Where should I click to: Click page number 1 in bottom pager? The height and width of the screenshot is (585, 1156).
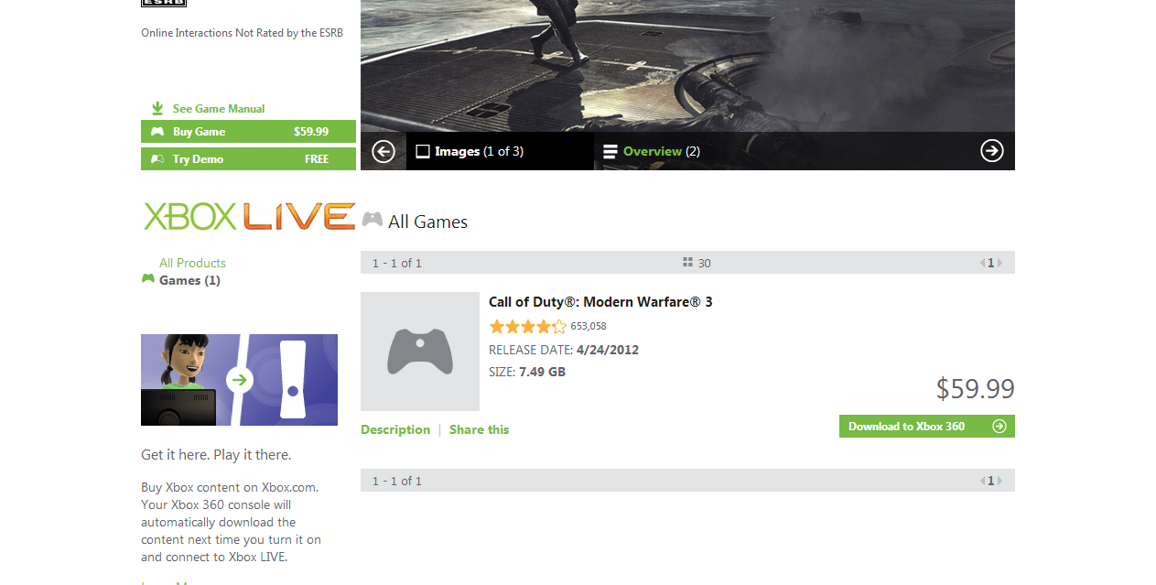coord(991,481)
